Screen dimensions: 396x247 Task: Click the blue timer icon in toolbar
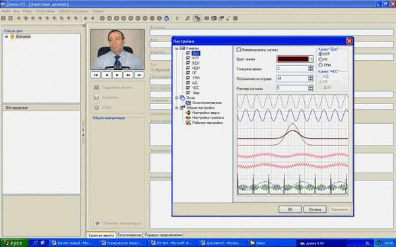click(x=166, y=18)
